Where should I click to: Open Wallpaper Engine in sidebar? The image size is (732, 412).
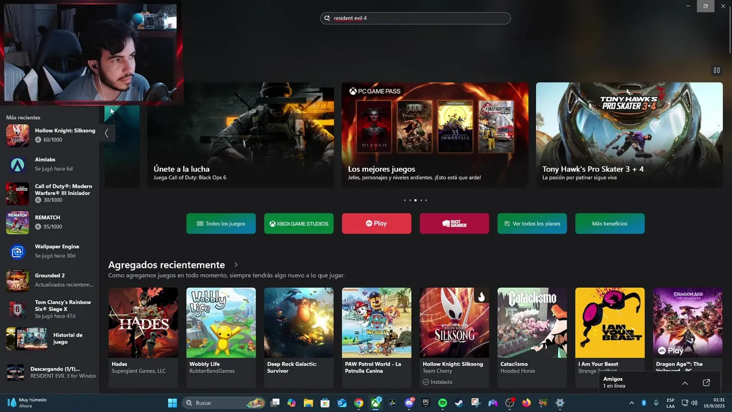pyautogui.click(x=50, y=251)
